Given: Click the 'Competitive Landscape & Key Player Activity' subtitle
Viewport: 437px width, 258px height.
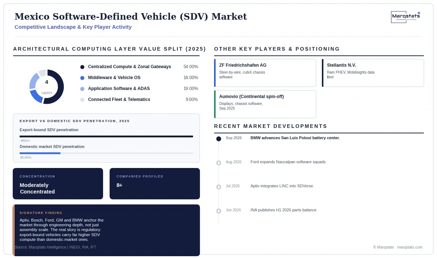Looking at the screenshot, I should (x=73, y=27).
